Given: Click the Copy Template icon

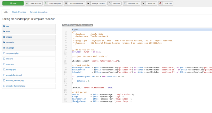Looking at the screenshot, I should click(x=46, y=3).
